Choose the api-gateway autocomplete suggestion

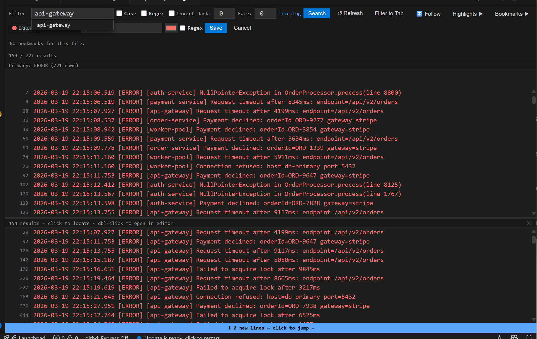pos(72,25)
